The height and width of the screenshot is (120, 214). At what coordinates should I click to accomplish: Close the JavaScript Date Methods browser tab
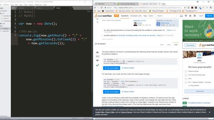tap(137, 4)
